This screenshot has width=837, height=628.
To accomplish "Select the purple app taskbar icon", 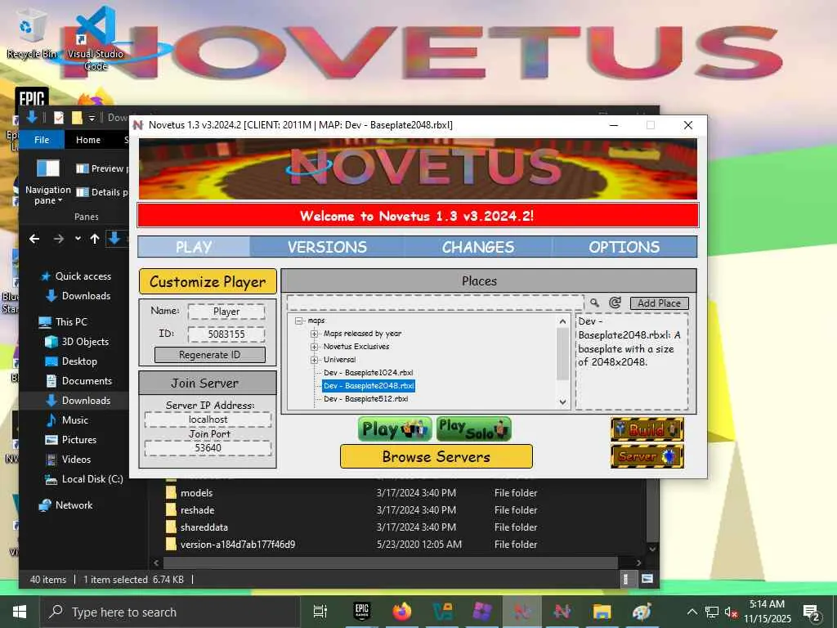I will [482, 612].
